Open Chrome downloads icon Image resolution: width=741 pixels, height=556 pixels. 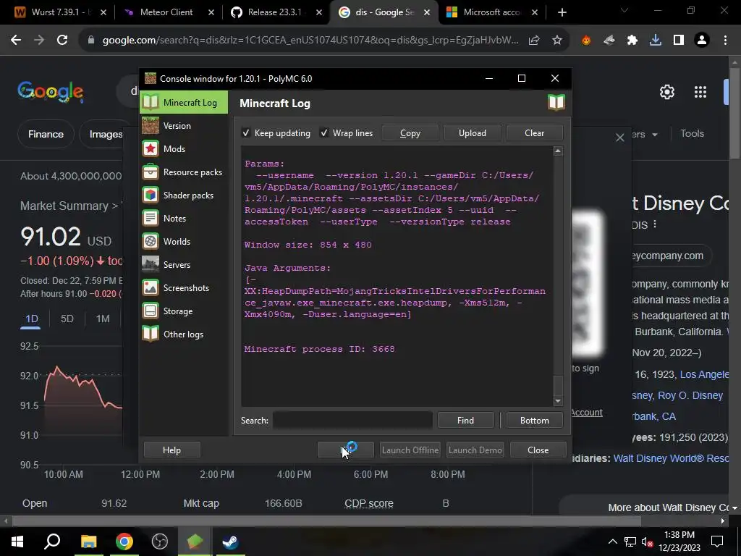pos(656,41)
